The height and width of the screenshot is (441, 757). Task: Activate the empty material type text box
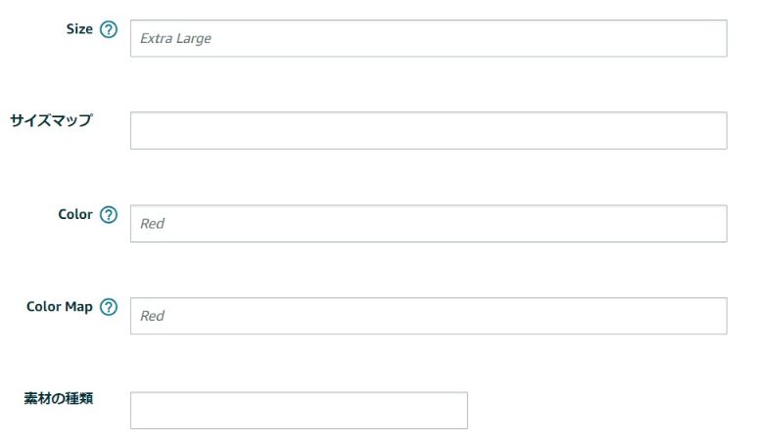coord(299,410)
